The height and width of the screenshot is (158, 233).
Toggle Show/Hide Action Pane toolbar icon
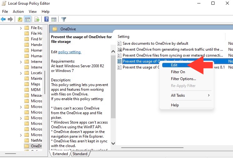coord(54,19)
